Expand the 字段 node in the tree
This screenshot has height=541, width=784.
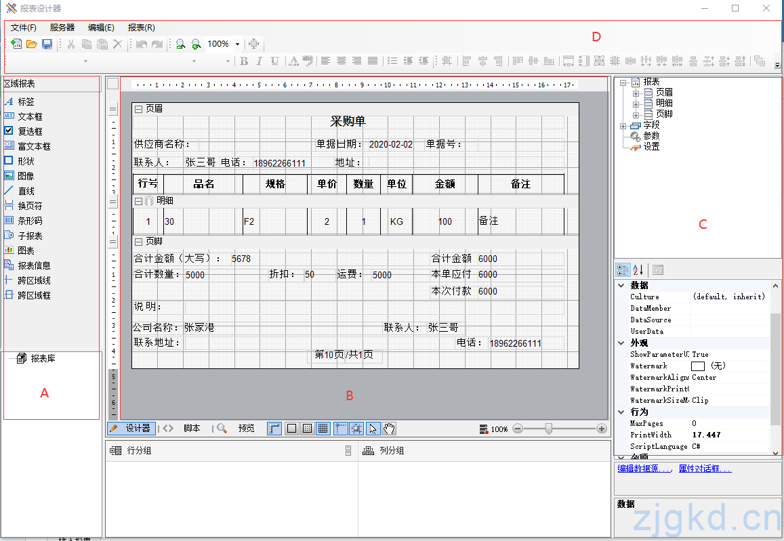point(623,126)
